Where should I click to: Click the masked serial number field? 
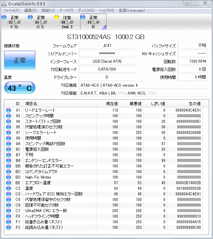[x=107, y=54]
